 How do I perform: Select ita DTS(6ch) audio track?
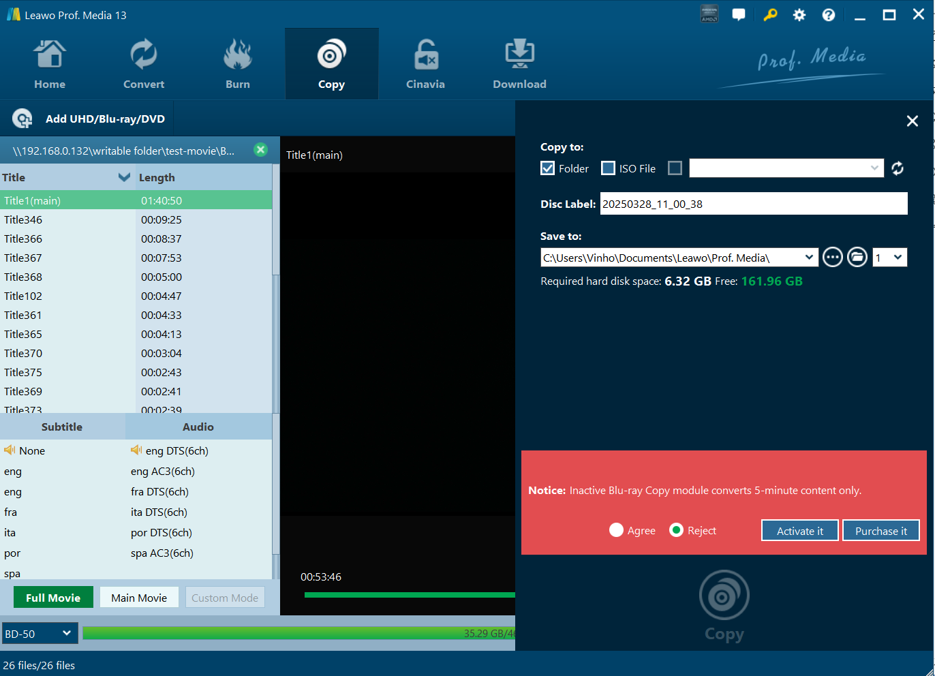pos(159,512)
